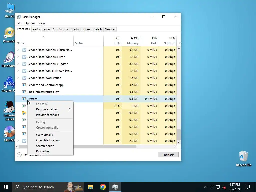Choose Open file location in context menu
This screenshot has height=192, width=256.
tap(50, 140)
